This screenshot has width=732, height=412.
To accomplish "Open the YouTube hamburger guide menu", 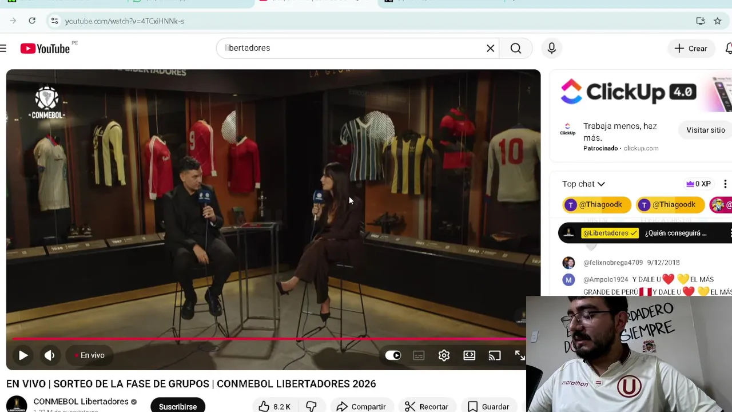I will pos(3,49).
